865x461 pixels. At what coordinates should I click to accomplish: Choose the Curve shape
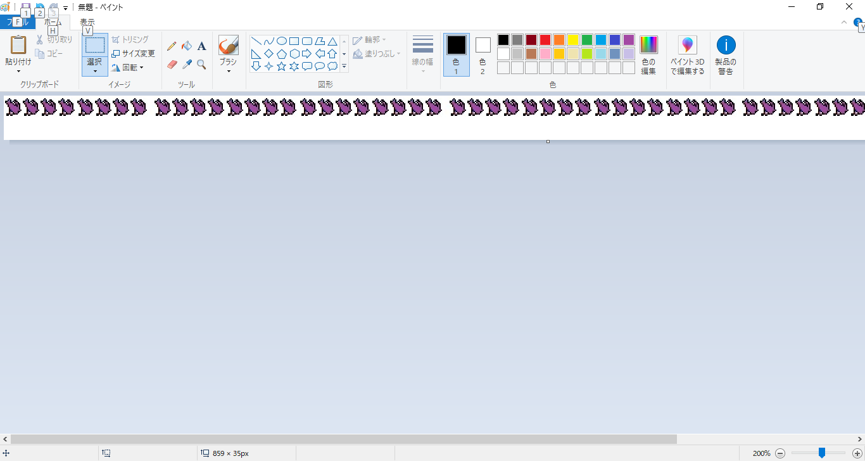[269, 41]
